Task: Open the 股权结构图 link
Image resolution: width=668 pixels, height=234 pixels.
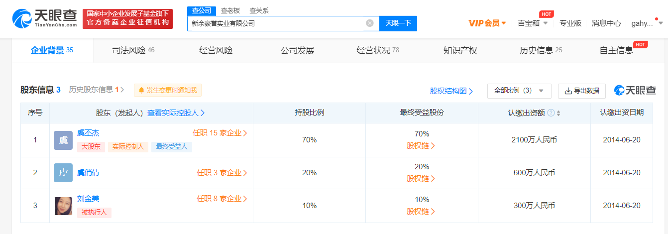Action: tap(451, 91)
